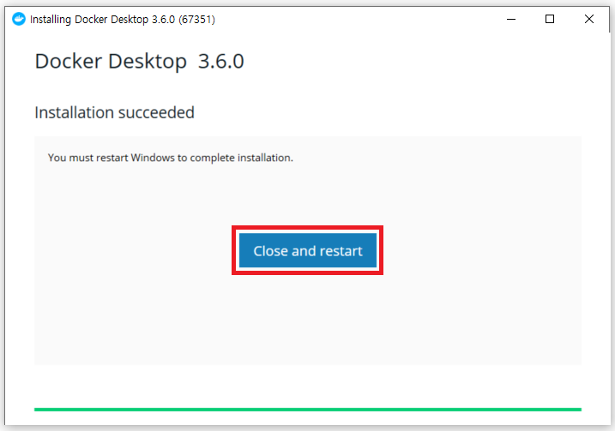
Task: Click the Docker whale icon in title bar
Action: pos(18,19)
